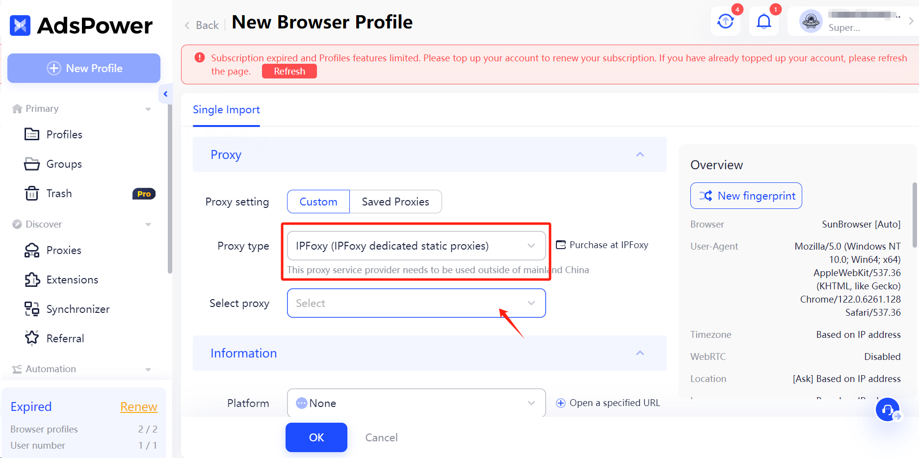Open the Select proxy dropdown
The width and height of the screenshot is (919, 458).
click(x=416, y=303)
